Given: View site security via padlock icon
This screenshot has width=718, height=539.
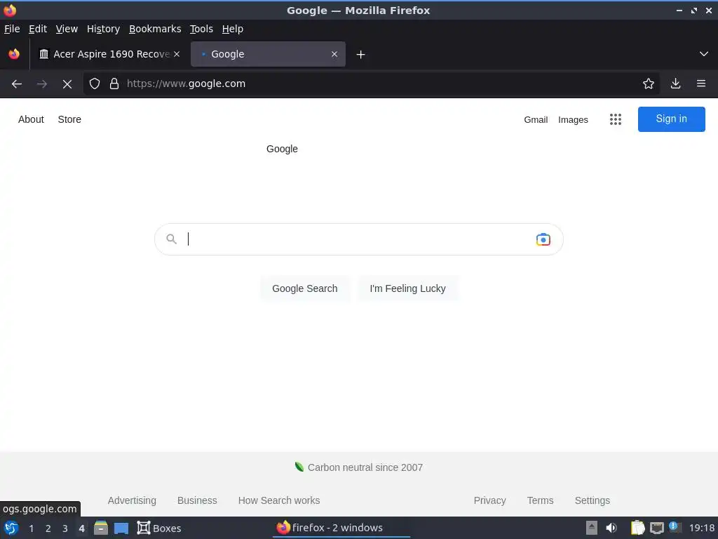Looking at the screenshot, I should pyautogui.click(x=114, y=84).
